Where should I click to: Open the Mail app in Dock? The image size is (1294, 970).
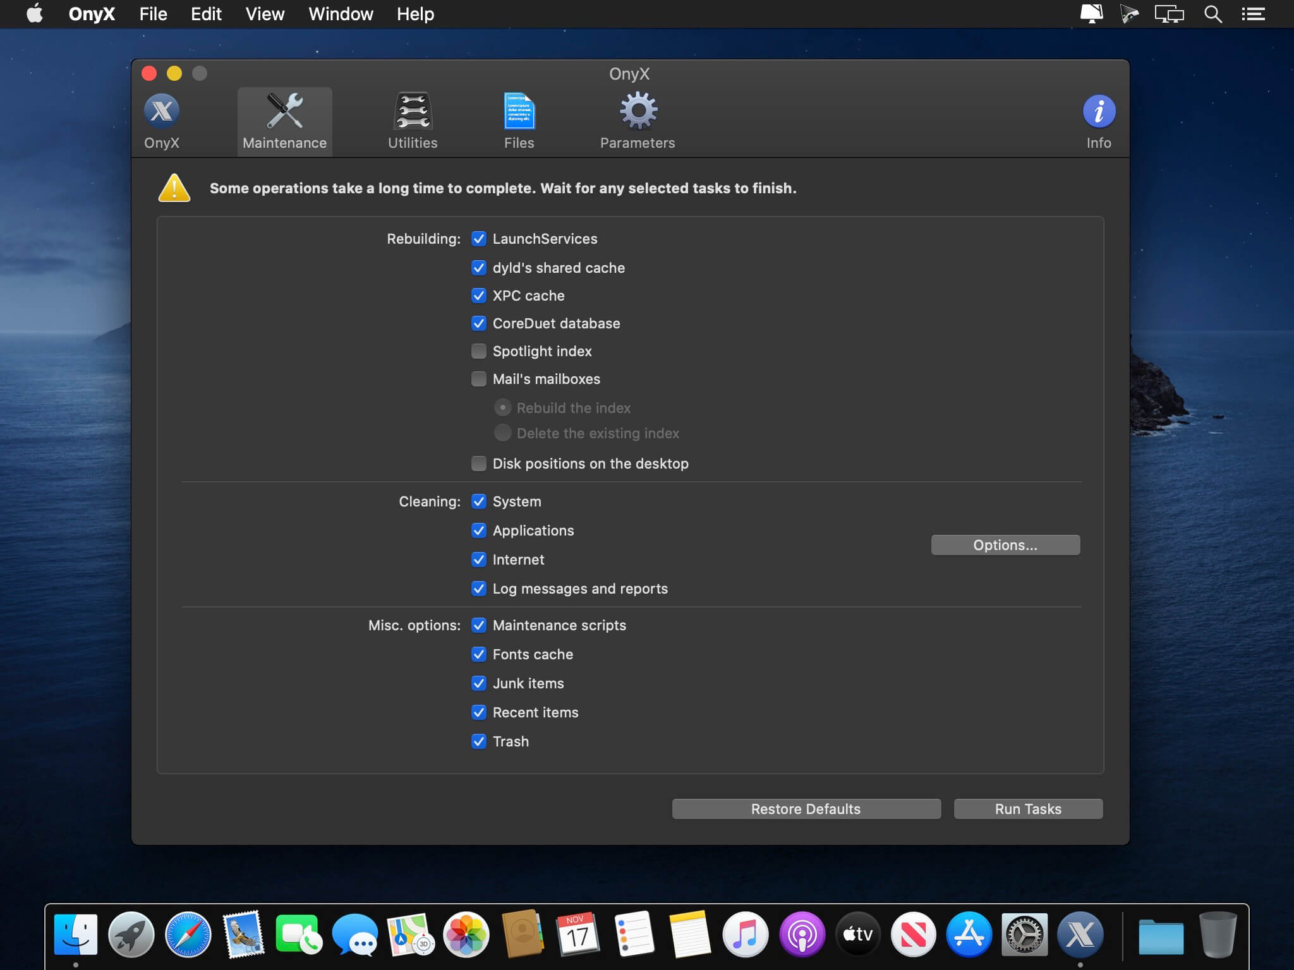pos(243,934)
